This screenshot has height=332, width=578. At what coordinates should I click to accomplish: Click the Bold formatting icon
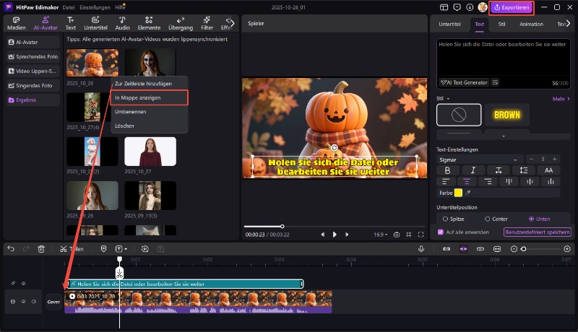point(447,170)
